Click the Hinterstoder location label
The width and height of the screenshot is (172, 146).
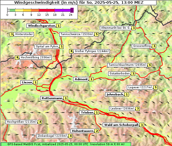24,34
